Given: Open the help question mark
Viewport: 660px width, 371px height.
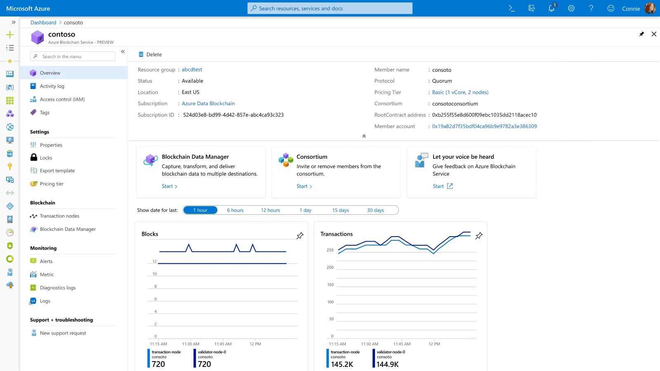Looking at the screenshot, I should click(x=591, y=8).
